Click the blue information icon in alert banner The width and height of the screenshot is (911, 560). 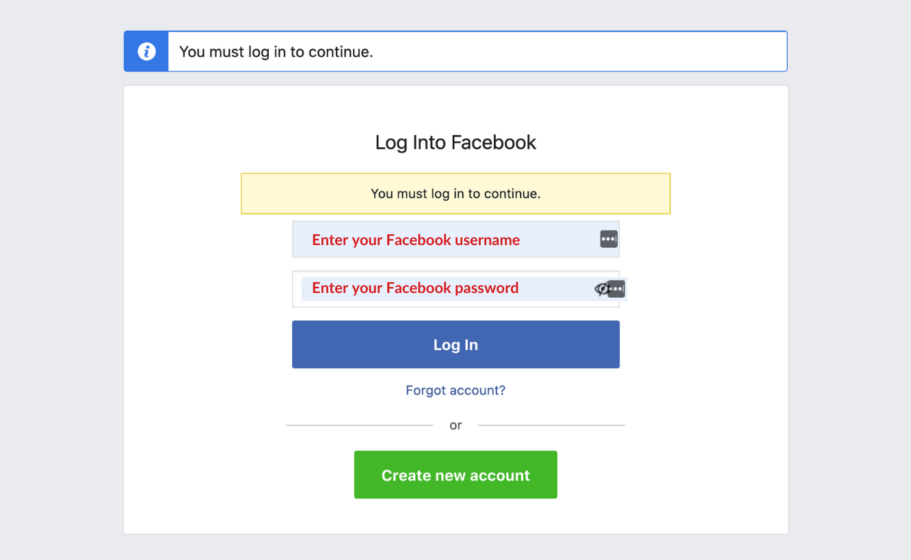(x=146, y=51)
